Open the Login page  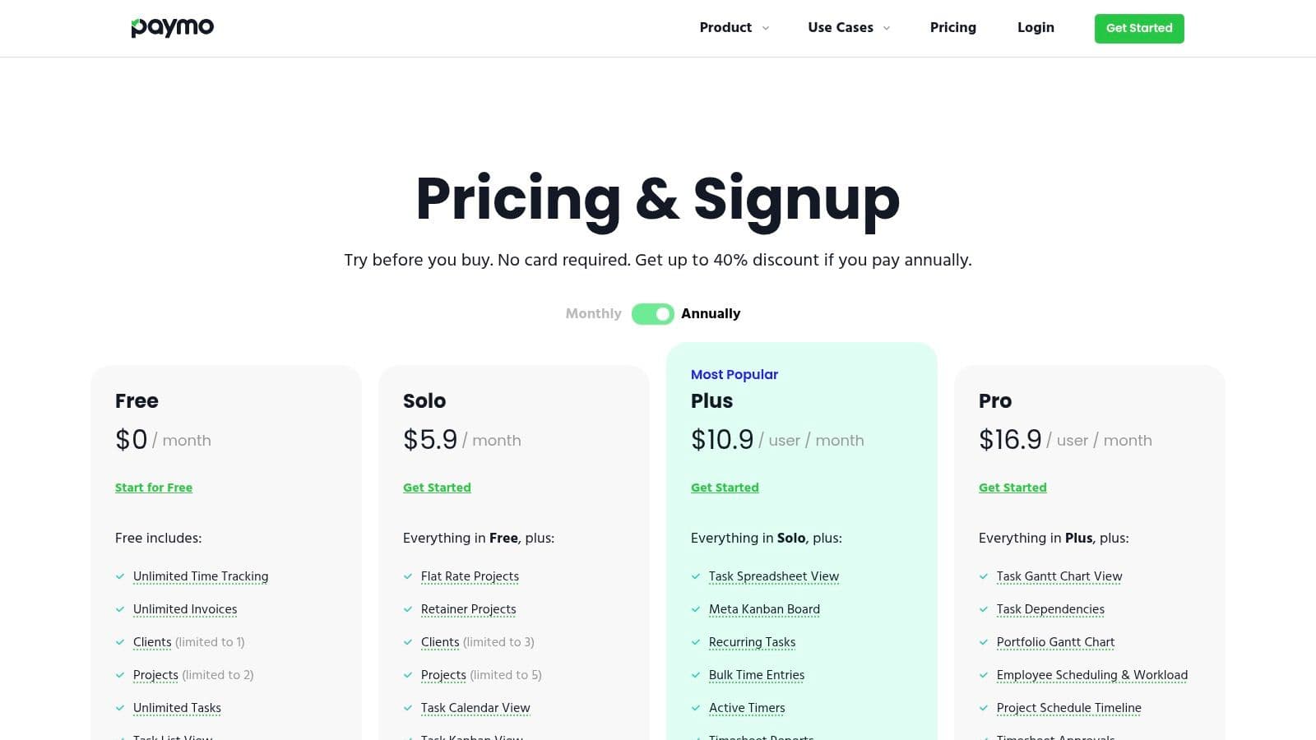[x=1036, y=28]
